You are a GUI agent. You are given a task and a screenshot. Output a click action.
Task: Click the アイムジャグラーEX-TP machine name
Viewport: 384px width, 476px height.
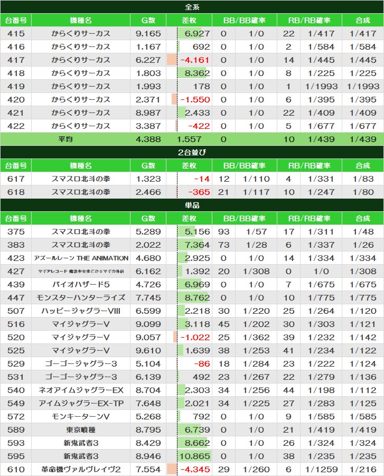click(x=81, y=404)
